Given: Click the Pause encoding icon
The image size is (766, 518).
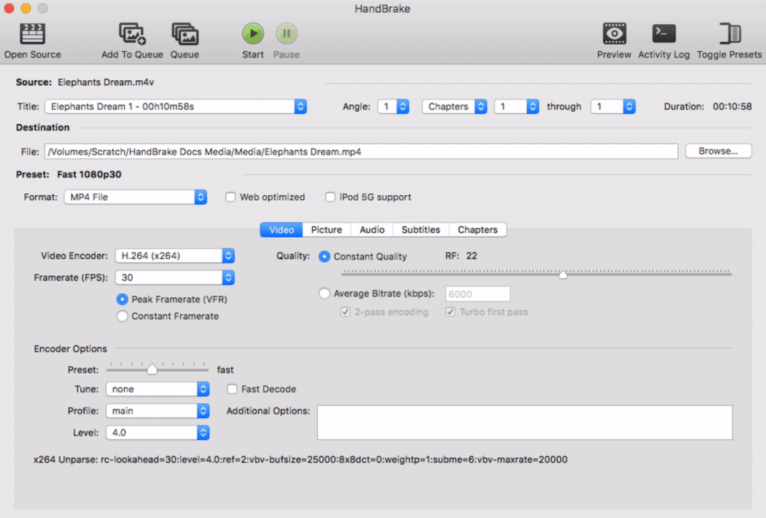Looking at the screenshot, I should pyautogui.click(x=287, y=34).
